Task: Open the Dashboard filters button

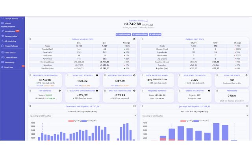Action: coord(140,35)
